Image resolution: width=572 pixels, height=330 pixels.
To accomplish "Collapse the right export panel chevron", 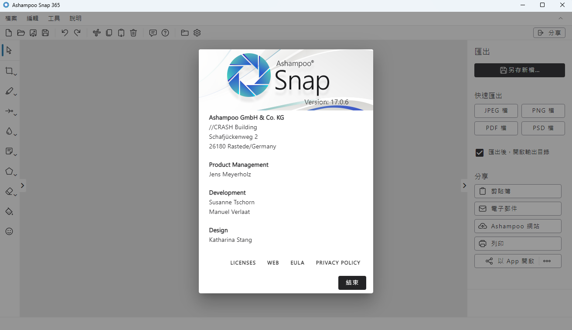I will pos(464,186).
